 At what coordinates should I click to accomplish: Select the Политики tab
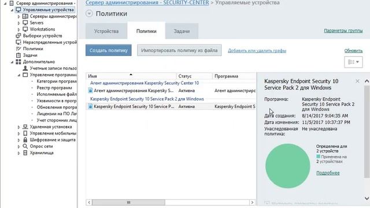146,31
